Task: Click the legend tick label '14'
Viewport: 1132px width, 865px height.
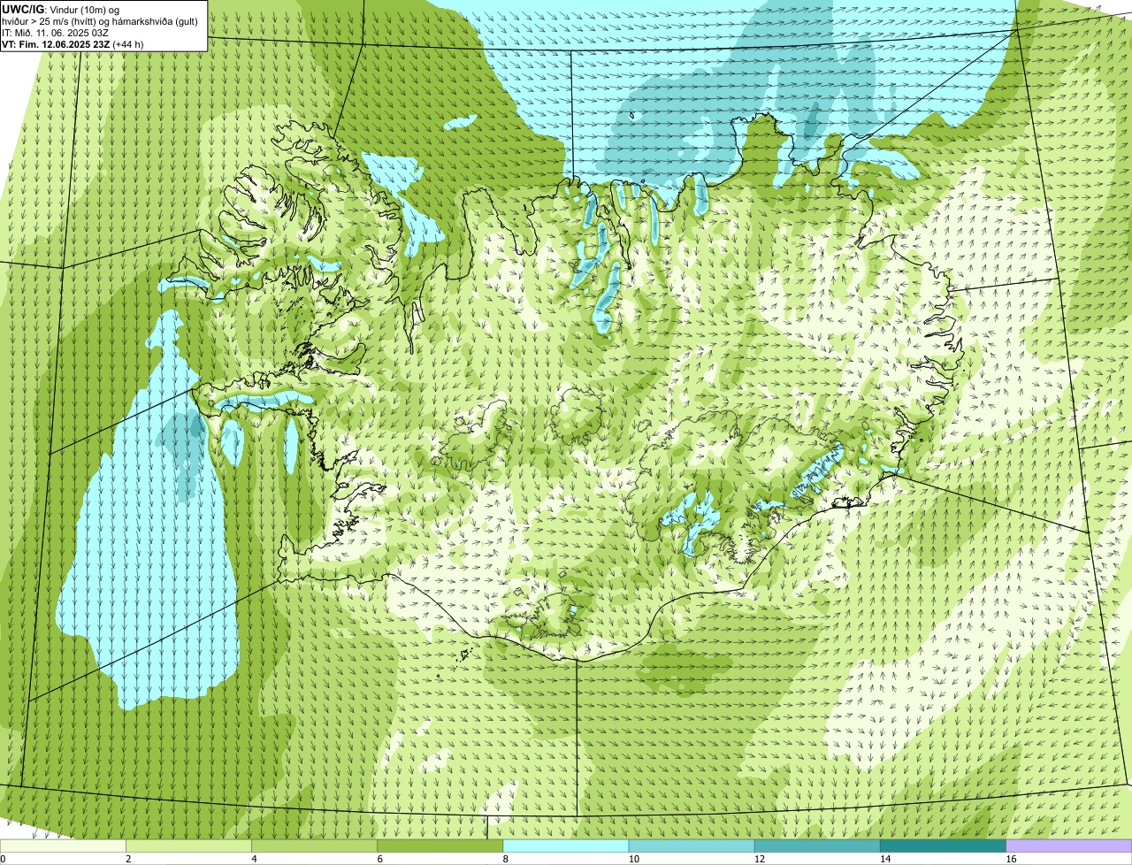Action: 885,858
